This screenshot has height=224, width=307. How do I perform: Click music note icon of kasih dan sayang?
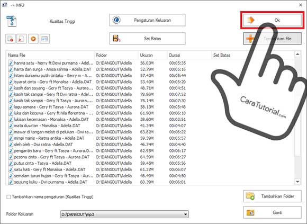tap(11, 88)
